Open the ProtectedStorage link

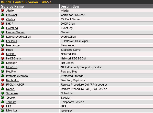[x=17, y=76]
